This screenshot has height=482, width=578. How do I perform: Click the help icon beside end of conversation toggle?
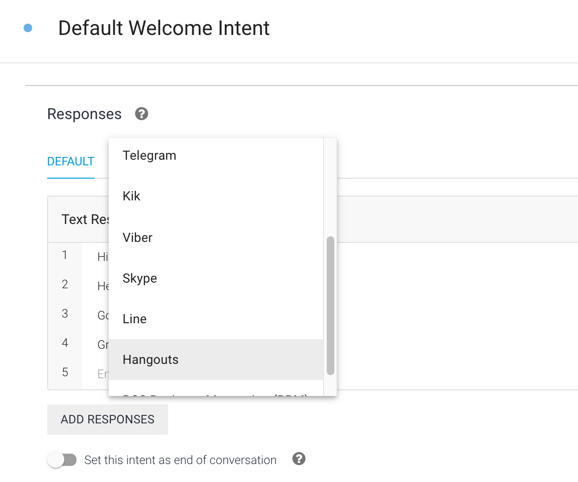(x=299, y=459)
